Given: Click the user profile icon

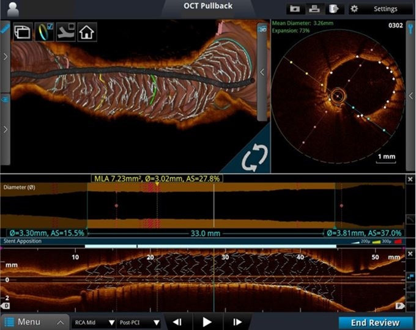Looking at the screenshot, I should 12,9.
